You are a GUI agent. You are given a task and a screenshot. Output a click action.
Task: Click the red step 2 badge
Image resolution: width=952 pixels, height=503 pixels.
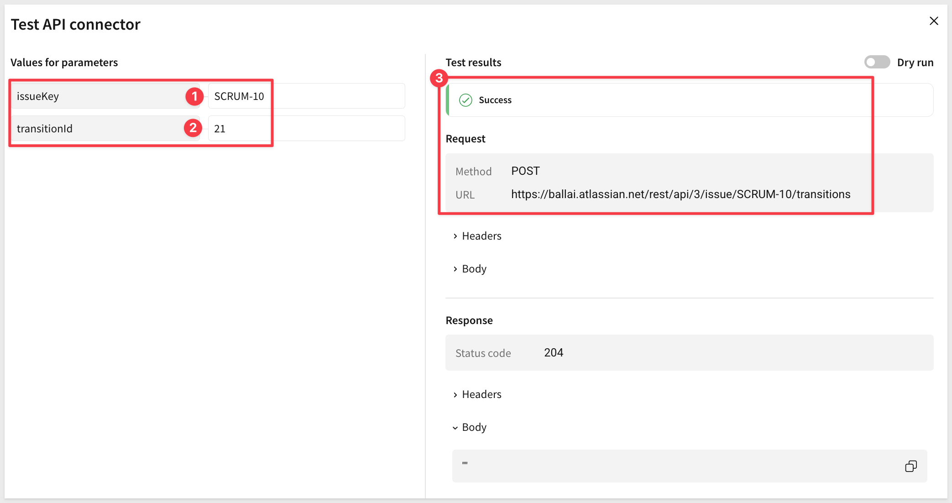(x=193, y=128)
